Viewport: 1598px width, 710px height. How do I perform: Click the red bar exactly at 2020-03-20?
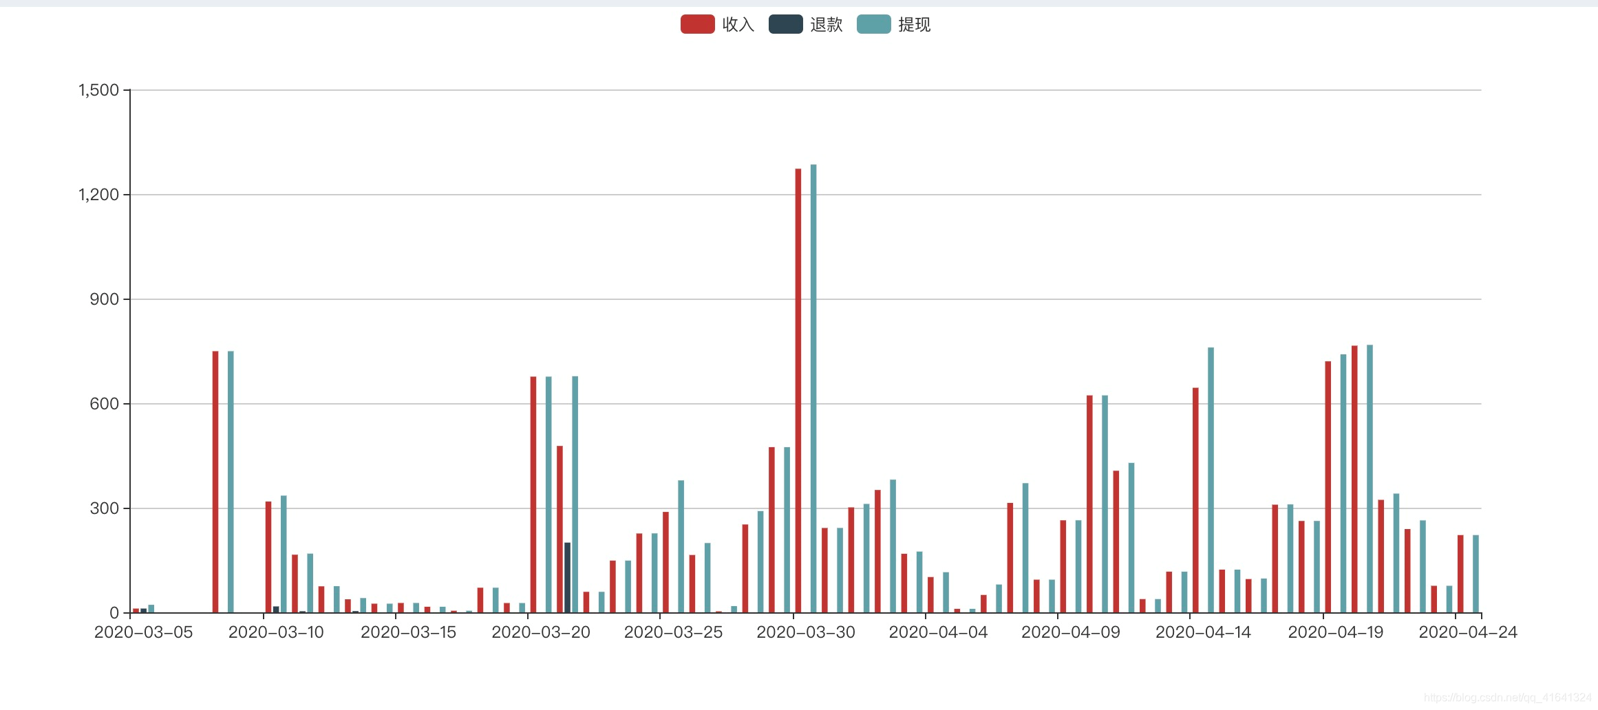(x=533, y=495)
